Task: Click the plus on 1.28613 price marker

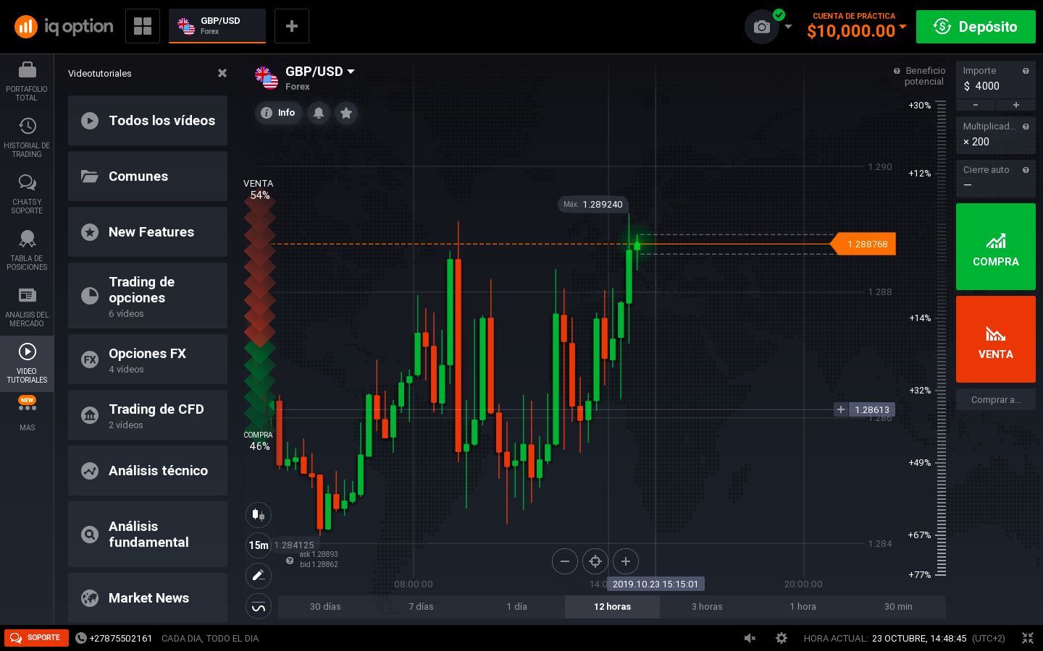Action: pos(841,409)
